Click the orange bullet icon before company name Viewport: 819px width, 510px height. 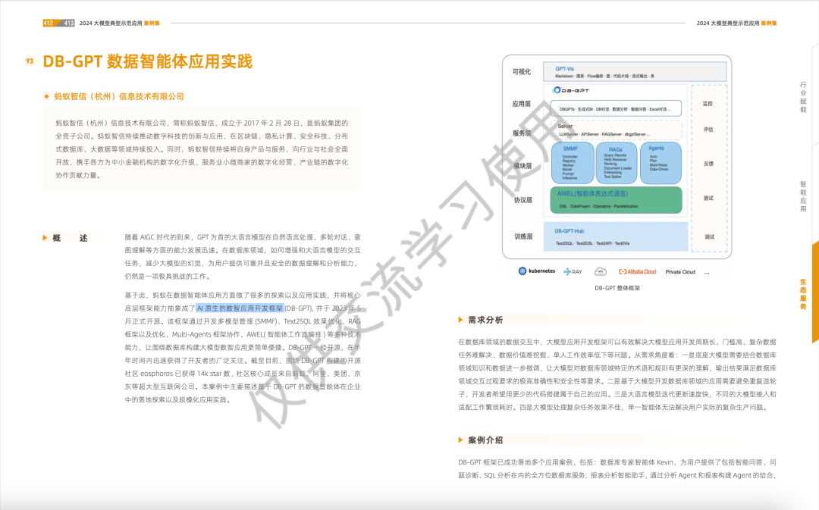pyautogui.click(x=46, y=96)
